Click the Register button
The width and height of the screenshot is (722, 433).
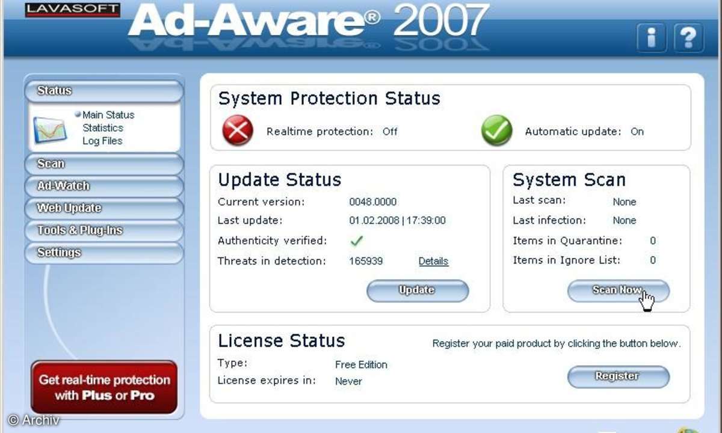618,376
